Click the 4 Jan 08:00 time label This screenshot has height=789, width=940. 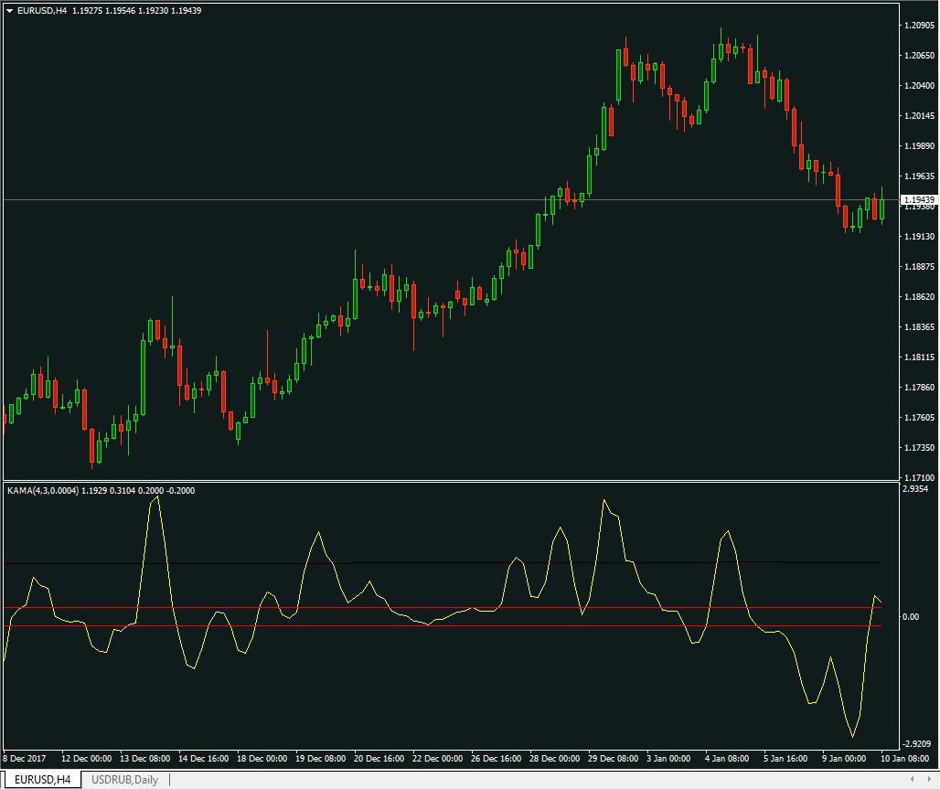[727, 759]
